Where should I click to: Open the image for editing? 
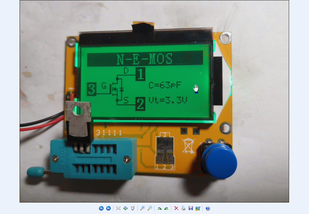(198, 208)
